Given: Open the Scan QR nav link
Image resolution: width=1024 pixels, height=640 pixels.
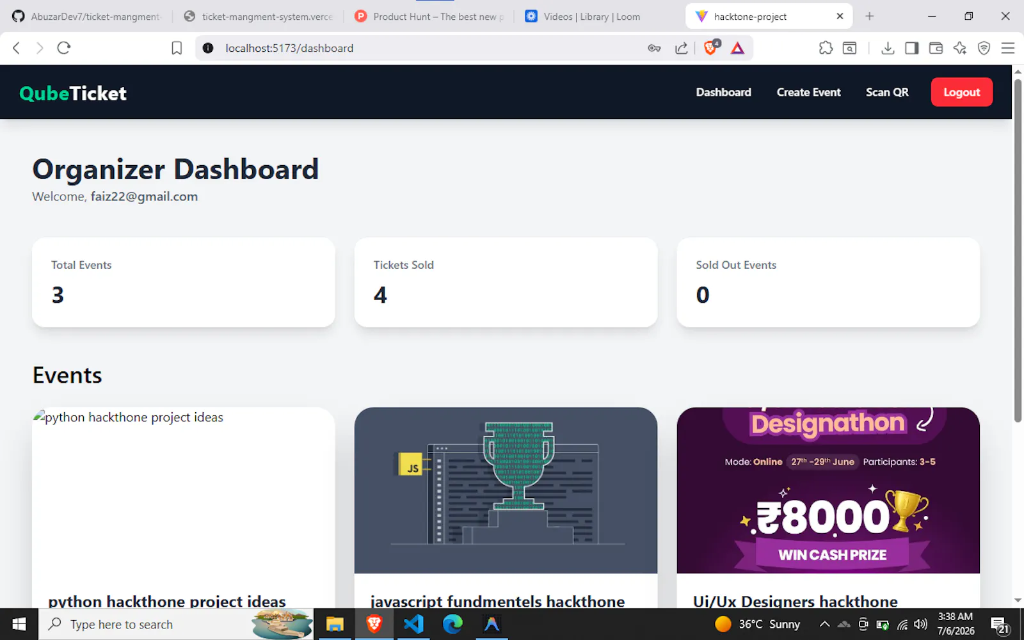Looking at the screenshot, I should [887, 92].
